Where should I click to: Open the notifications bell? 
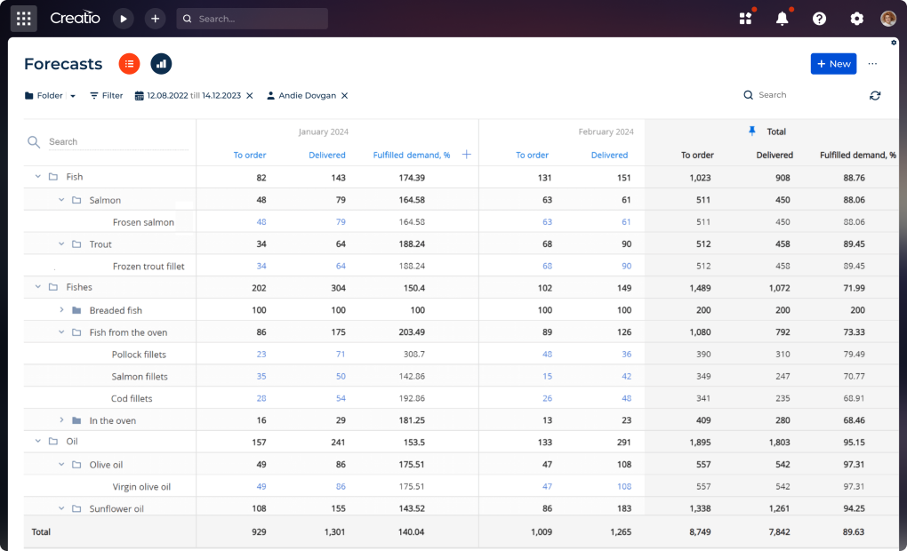(783, 19)
